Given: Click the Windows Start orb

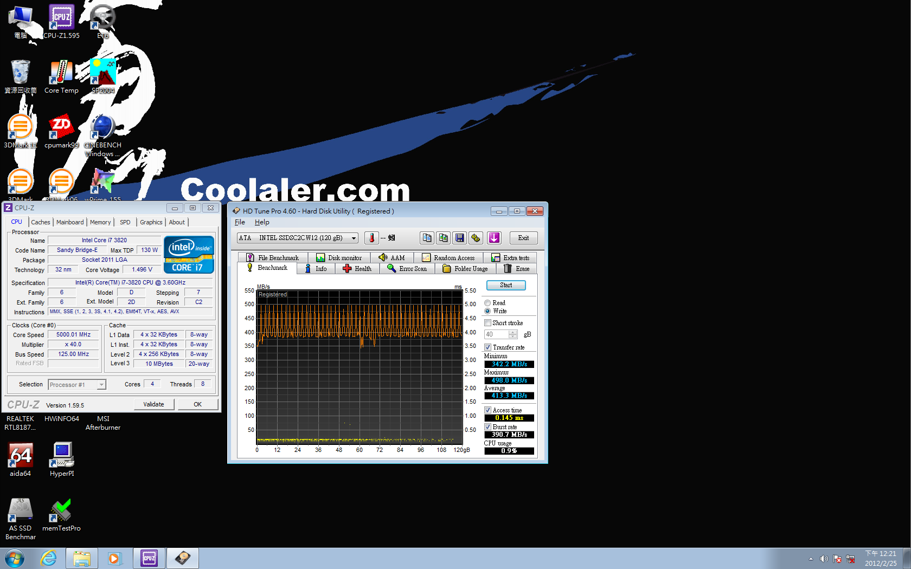Looking at the screenshot, I should coord(15,558).
